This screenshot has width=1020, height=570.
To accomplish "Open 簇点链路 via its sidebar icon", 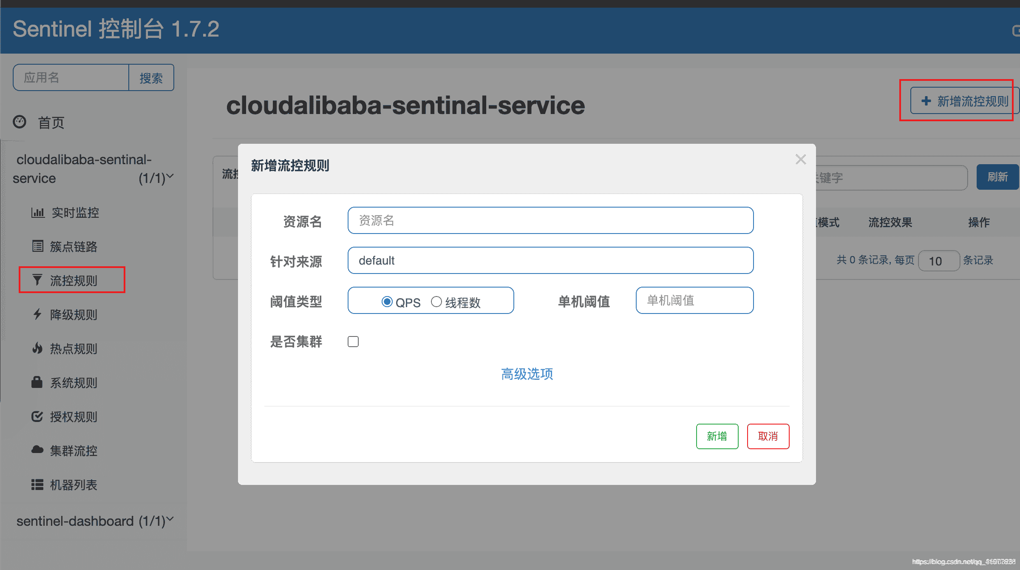I will pyautogui.click(x=38, y=247).
